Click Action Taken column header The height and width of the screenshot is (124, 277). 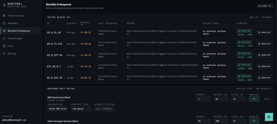(x=211, y=23)
